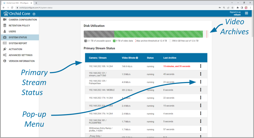Select the Orchid Core VMS browser tab
The width and height of the screenshot is (254, 138).
click(x=18, y=3)
